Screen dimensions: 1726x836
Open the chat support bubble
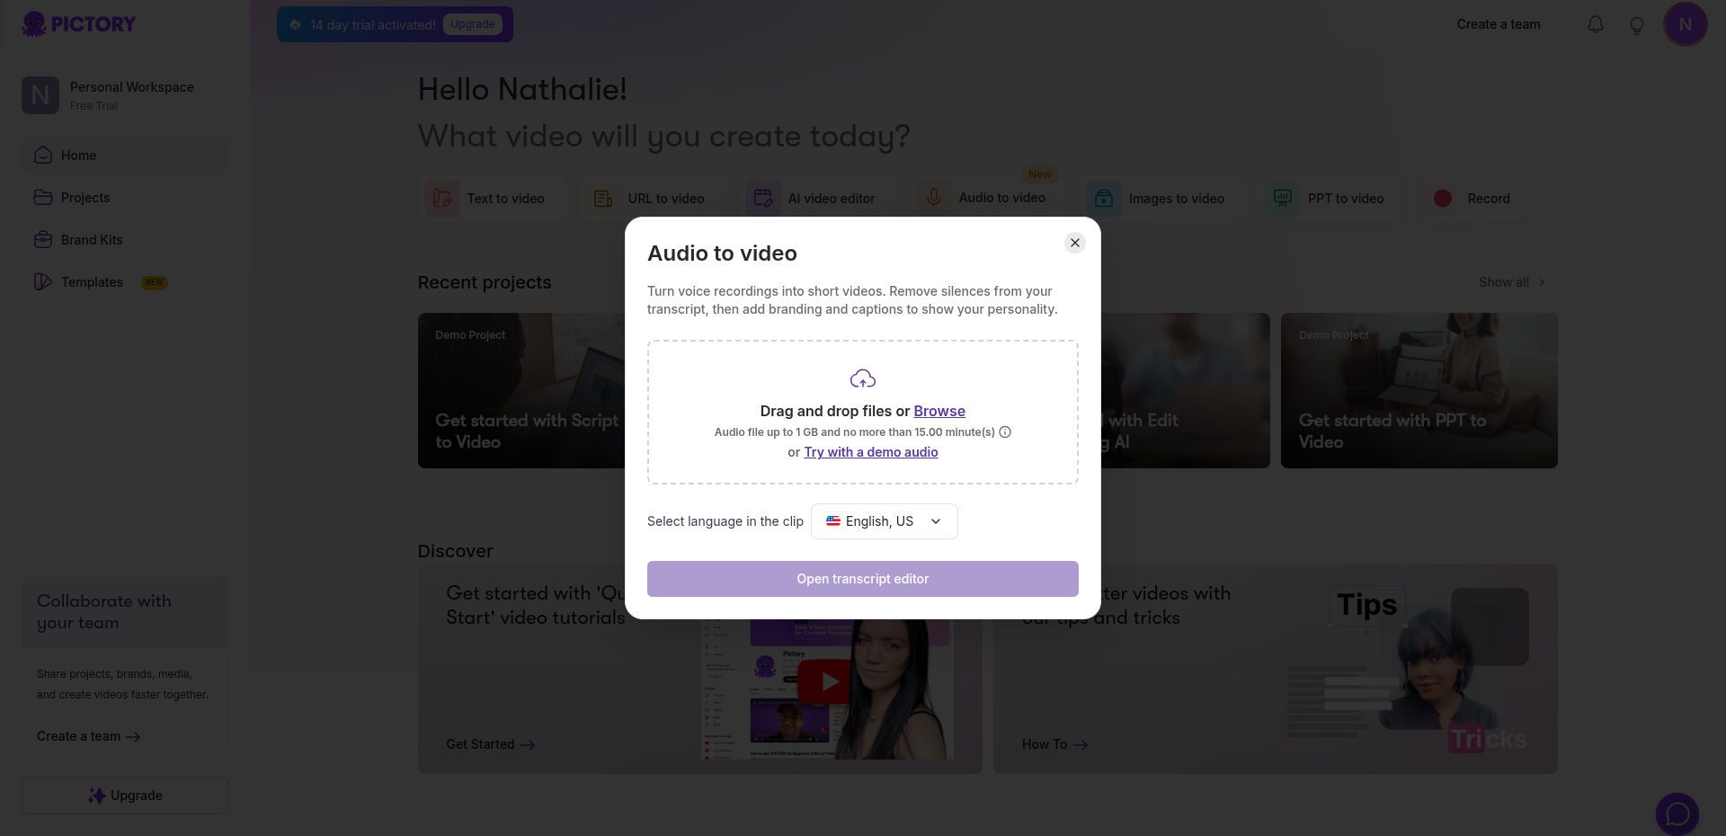(1677, 814)
